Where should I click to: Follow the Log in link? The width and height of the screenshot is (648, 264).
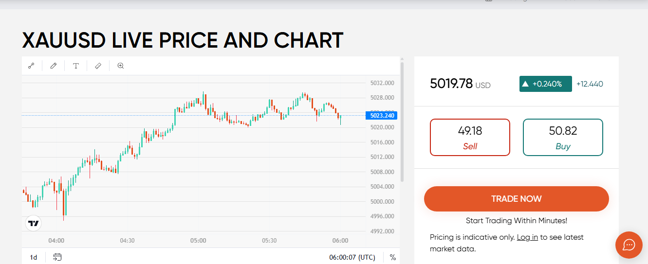527,237
